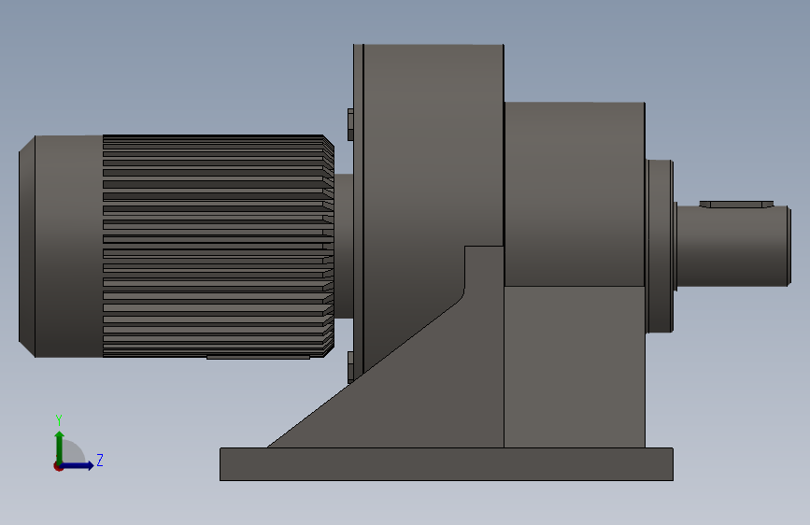Click the red X origin dot of the triad
The width and height of the screenshot is (810, 525).
tap(58, 466)
